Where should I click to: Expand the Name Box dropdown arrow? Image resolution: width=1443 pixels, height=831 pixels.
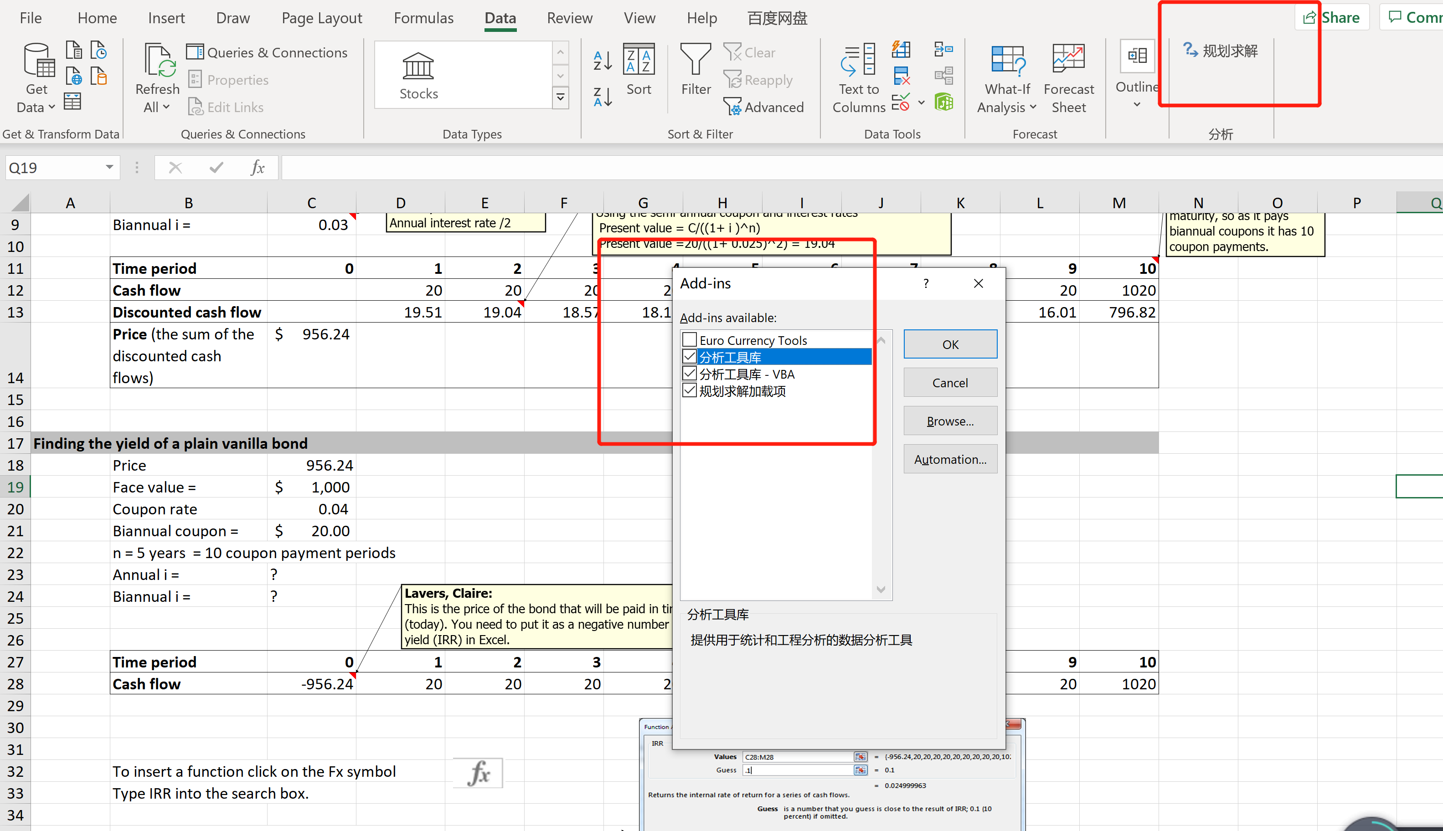coord(109,167)
